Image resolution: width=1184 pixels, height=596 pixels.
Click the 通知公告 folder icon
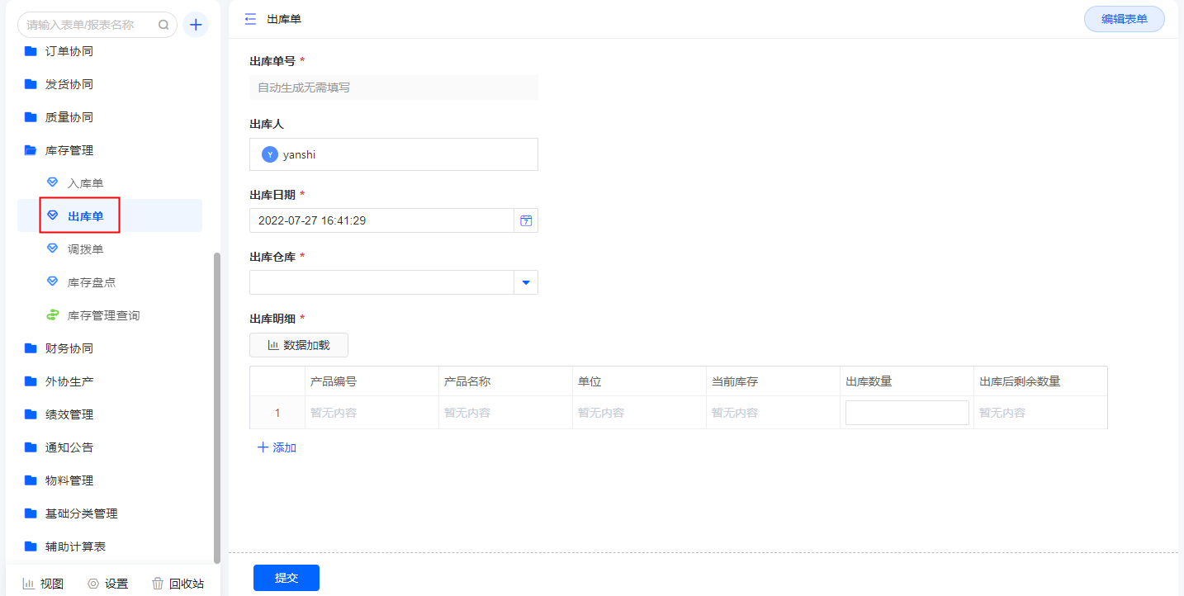[31, 447]
